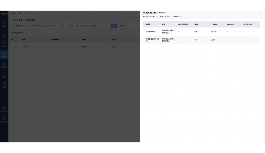Viewport: 265px width, 153px height.
Task: Open the 订单 (Orders) sidebar icon
Action: tap(4, 34)
